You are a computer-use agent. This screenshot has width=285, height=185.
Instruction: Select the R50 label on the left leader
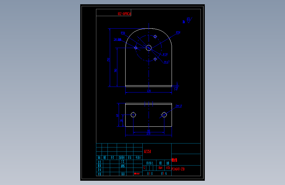click(123, 33)
